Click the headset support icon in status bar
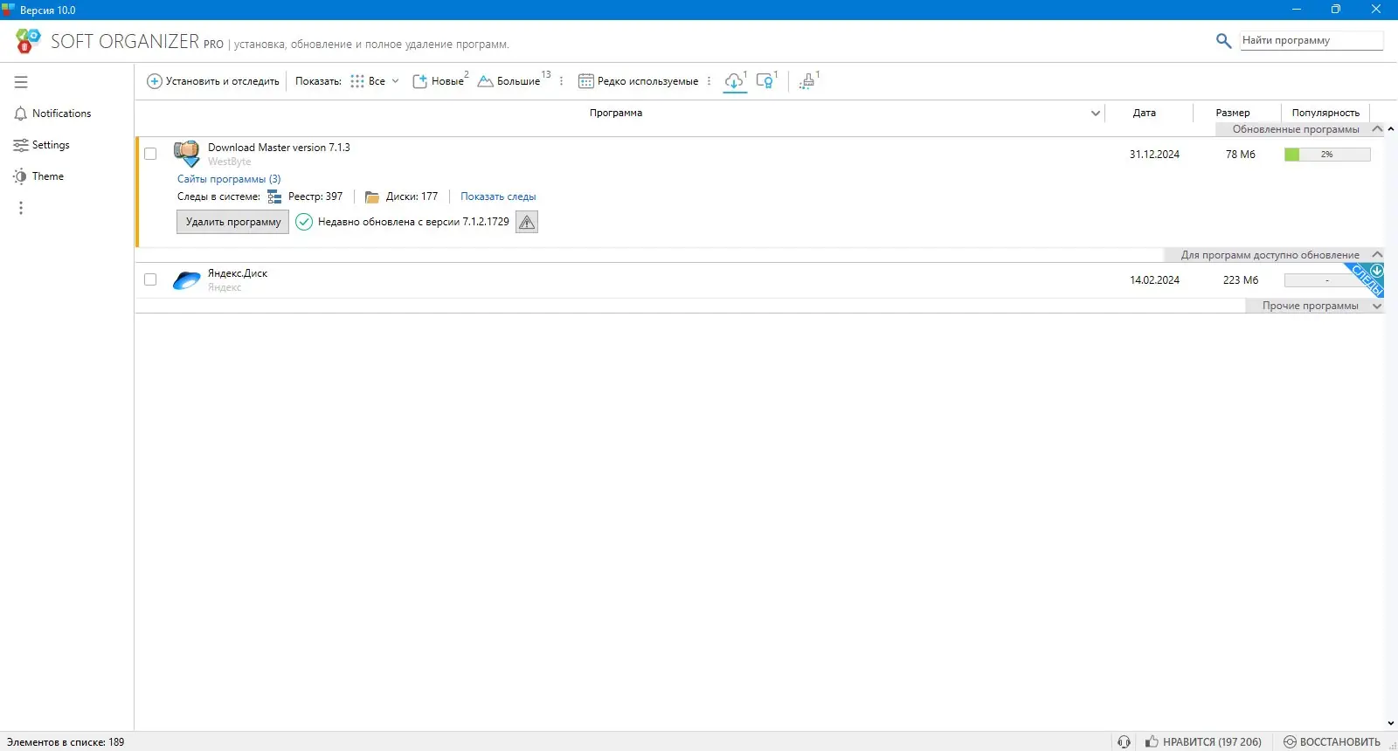This screenshot has height=751, width=1398. point(1124,742)
